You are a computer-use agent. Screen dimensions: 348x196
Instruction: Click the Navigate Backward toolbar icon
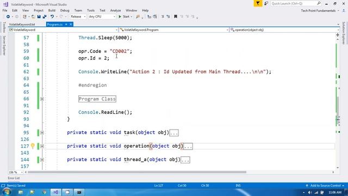click(x=8, y=17)
